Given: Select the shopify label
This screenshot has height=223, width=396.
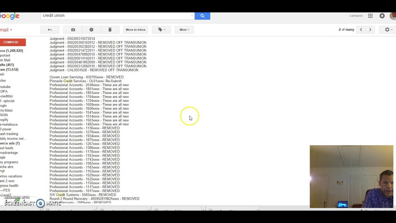Looking at the screenshot, I should [4, 120].
